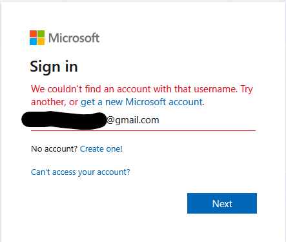This screenshot has height=242, width=286.
Task: Follow the Create one! link
Action: (101, 149)
